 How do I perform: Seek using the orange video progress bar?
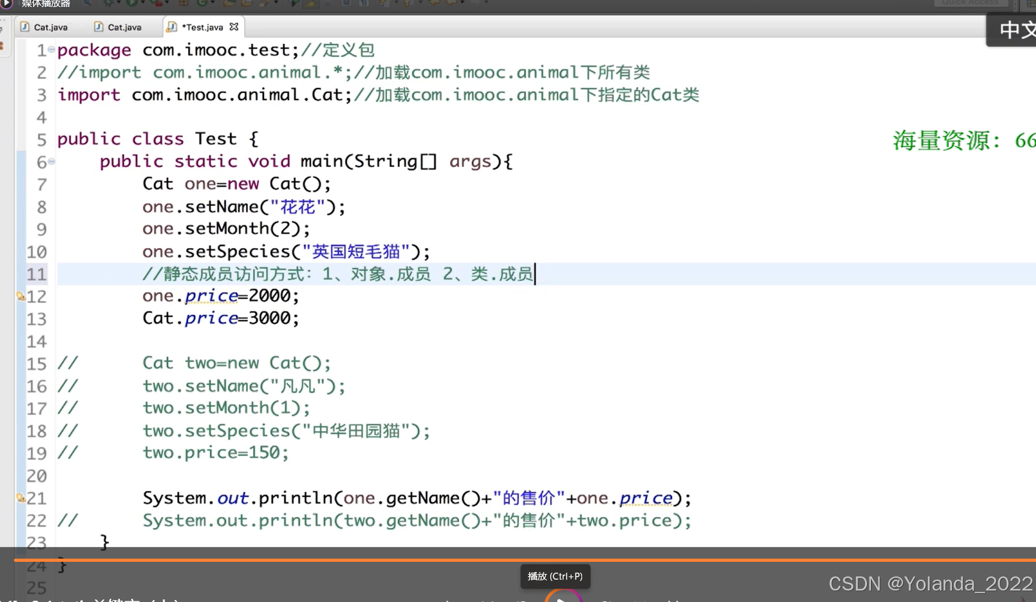coord(525,560)
